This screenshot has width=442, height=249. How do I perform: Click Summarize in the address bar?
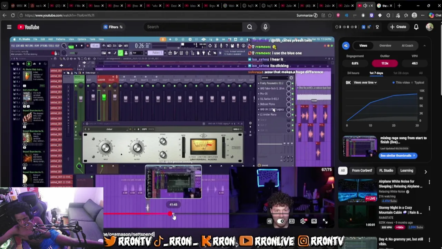point(307,15)
